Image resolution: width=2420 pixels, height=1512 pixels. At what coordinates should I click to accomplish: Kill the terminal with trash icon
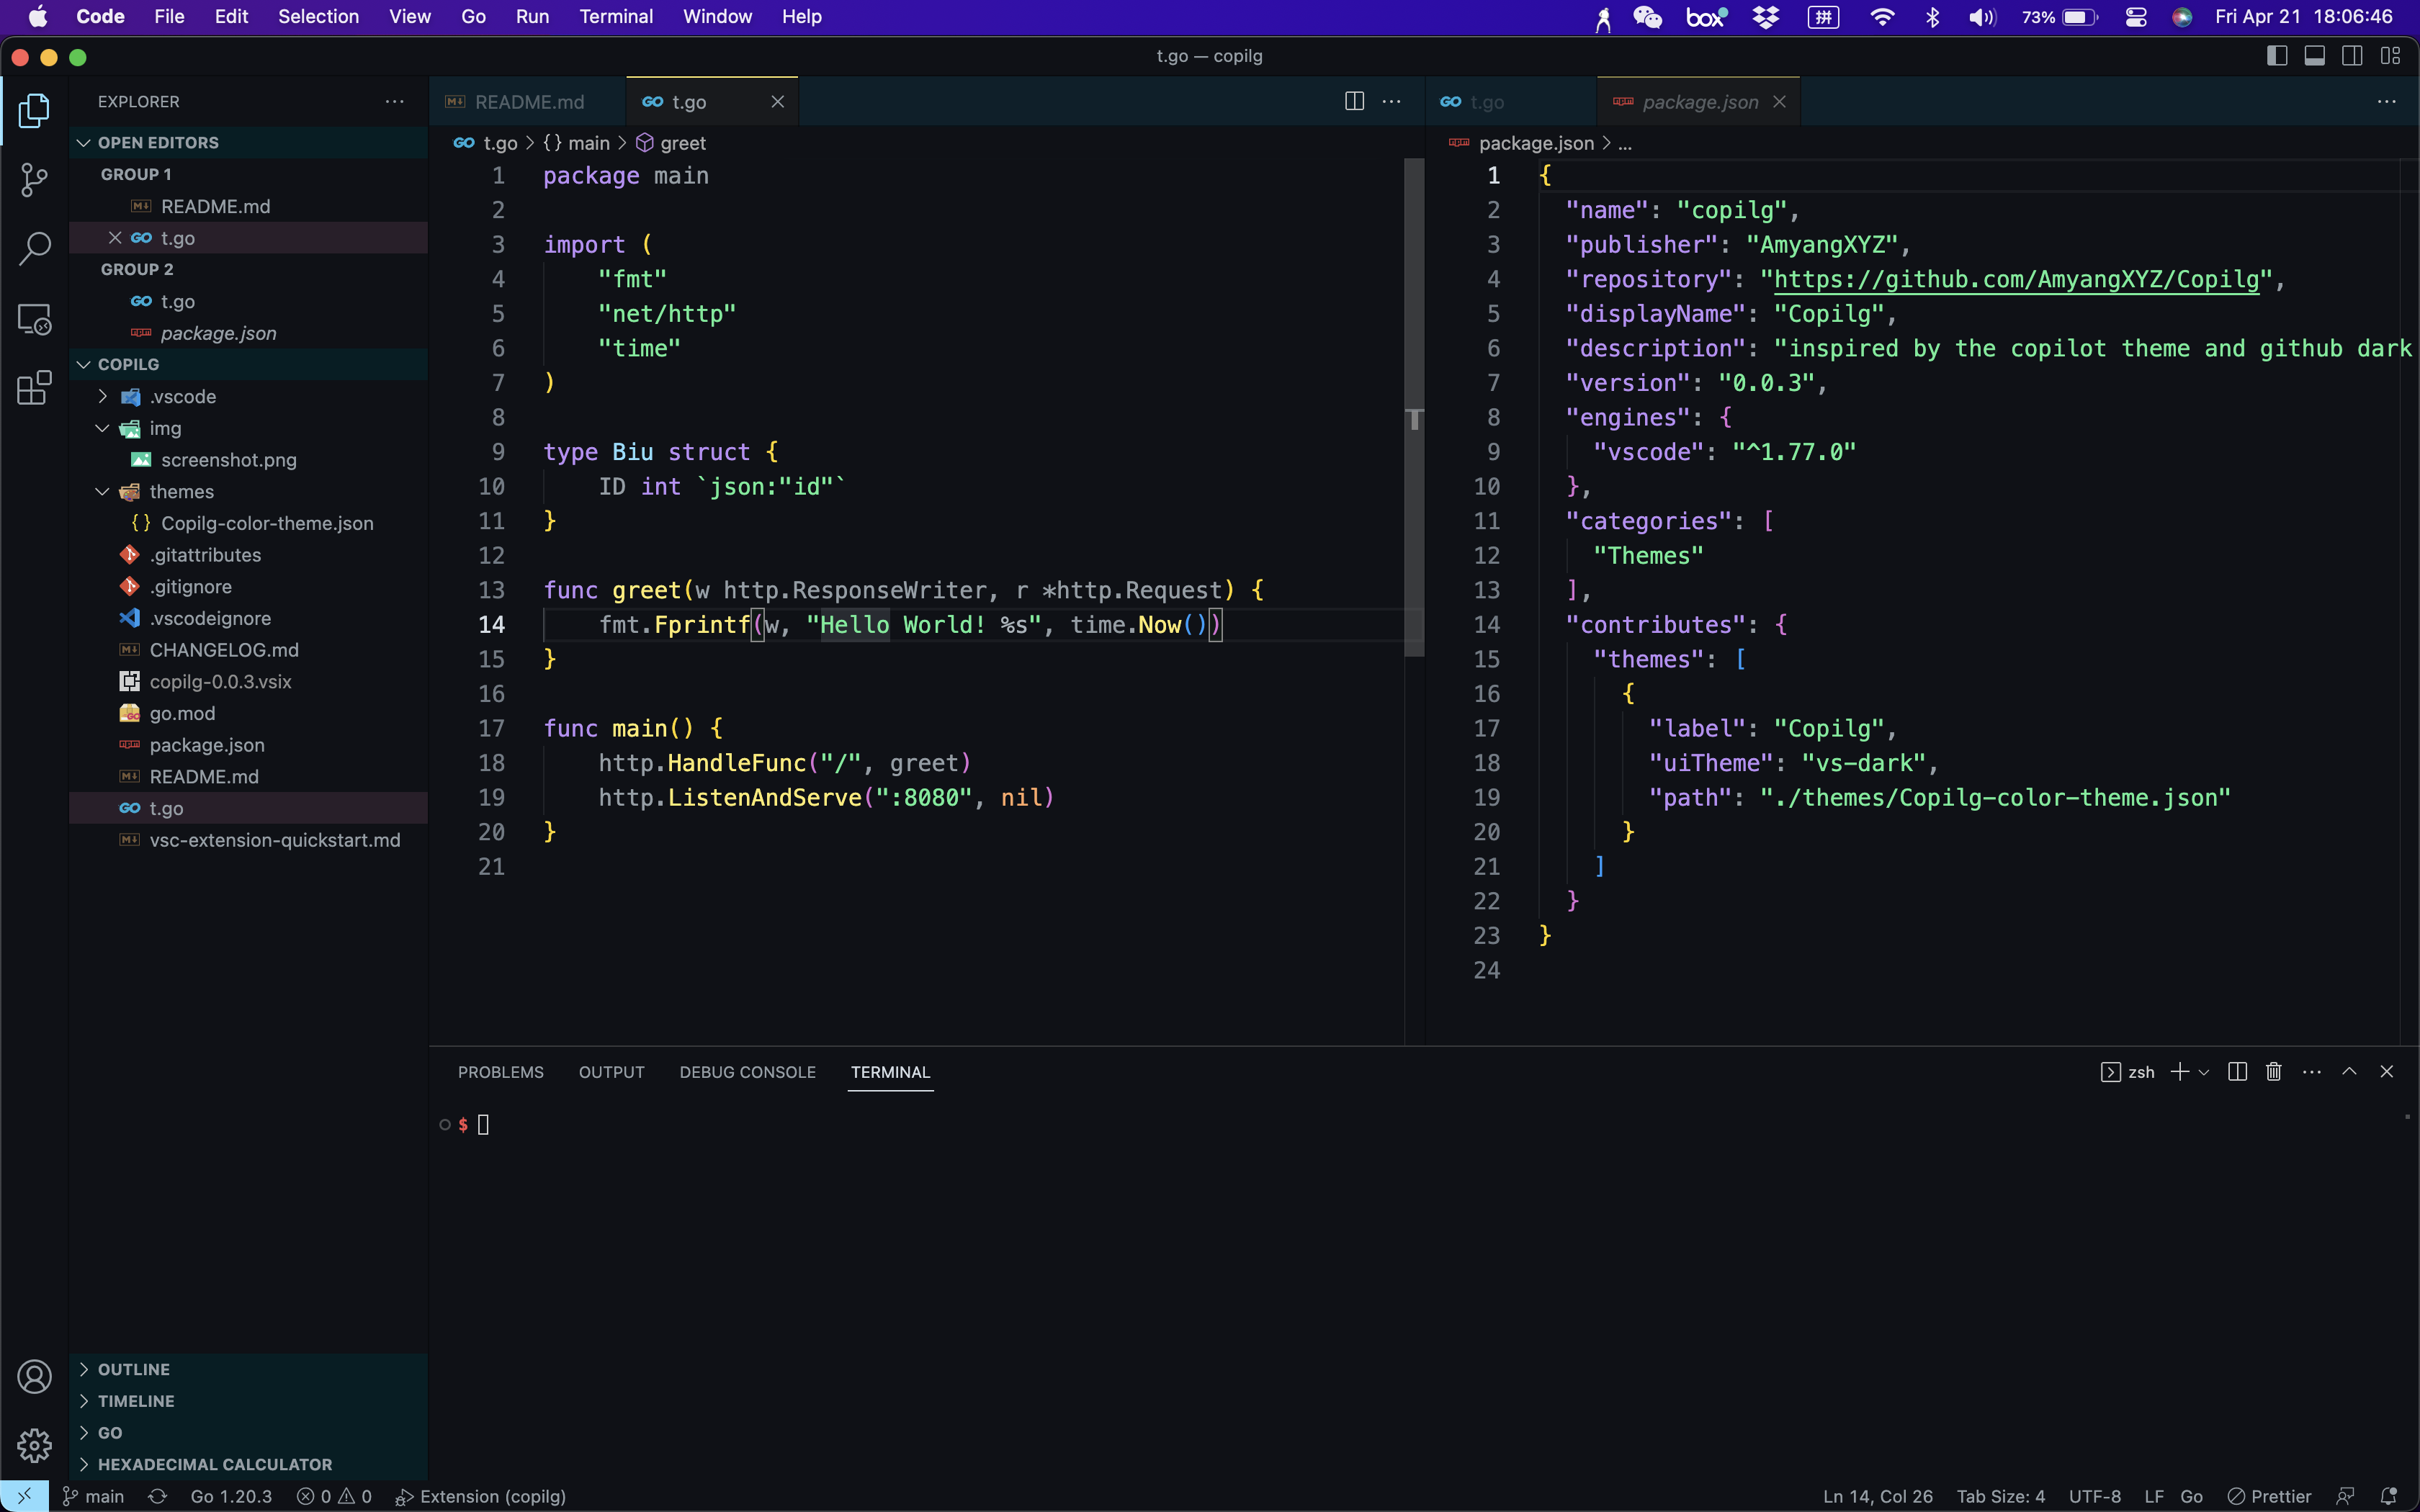point(2273,1072)
